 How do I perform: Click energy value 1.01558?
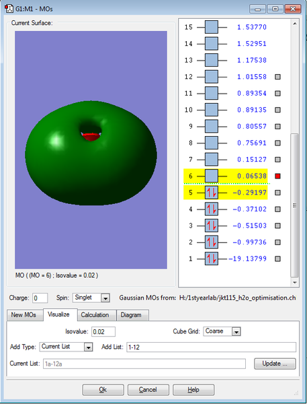252,77
